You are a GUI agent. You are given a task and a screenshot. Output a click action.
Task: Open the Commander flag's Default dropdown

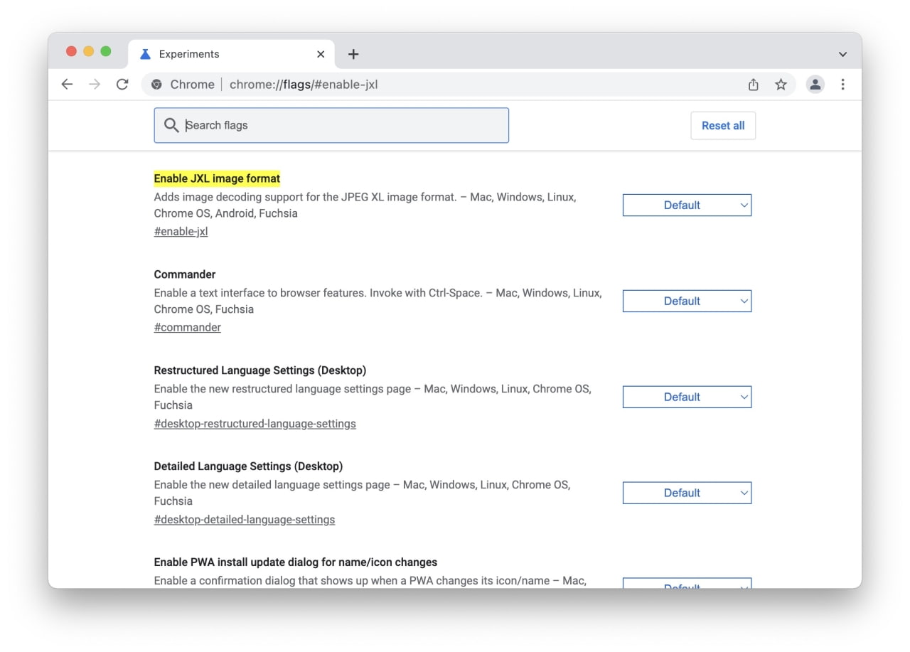coord(687,301)
